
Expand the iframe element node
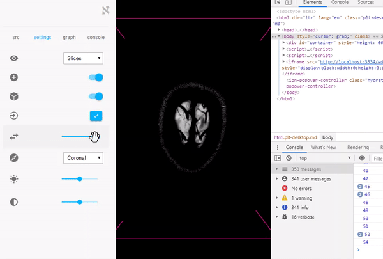coord(283,61)
